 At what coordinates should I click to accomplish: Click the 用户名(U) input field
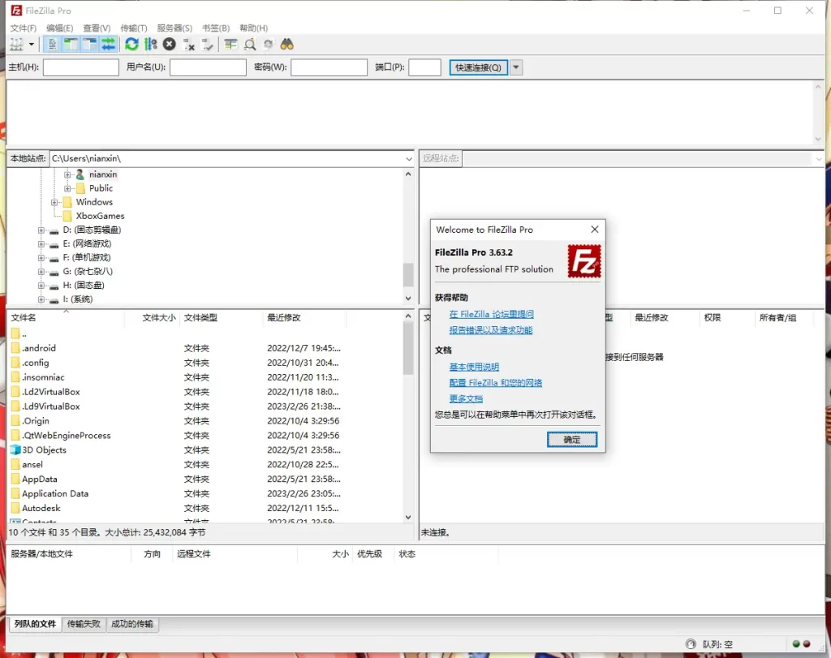[208, 67]
